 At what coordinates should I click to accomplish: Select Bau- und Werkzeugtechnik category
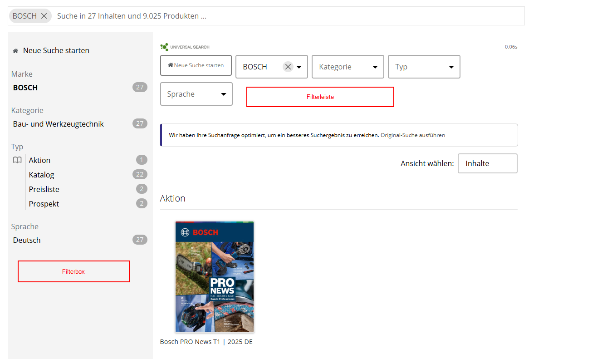[59, 124]
